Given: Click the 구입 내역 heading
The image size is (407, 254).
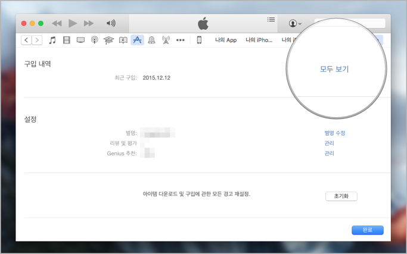Looking at the screenshot, I should [x=38, y=64].
